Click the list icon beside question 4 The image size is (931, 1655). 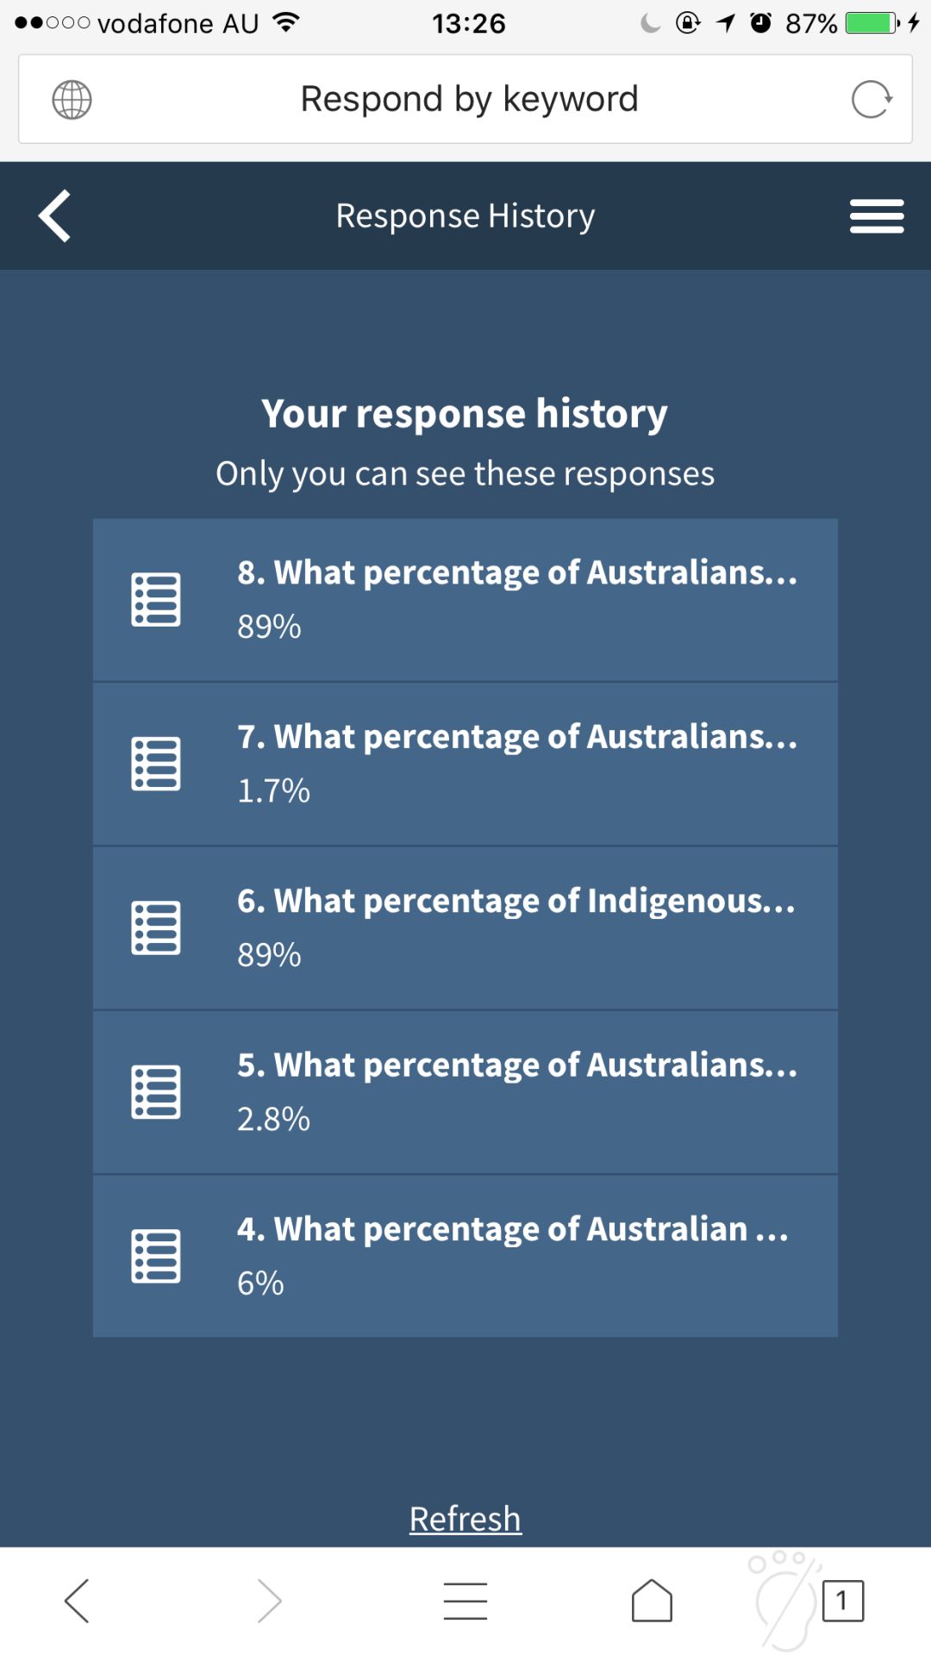pos(156,1256)
